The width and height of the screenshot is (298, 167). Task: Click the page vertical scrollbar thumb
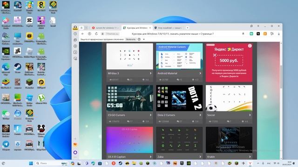[281, 77]
